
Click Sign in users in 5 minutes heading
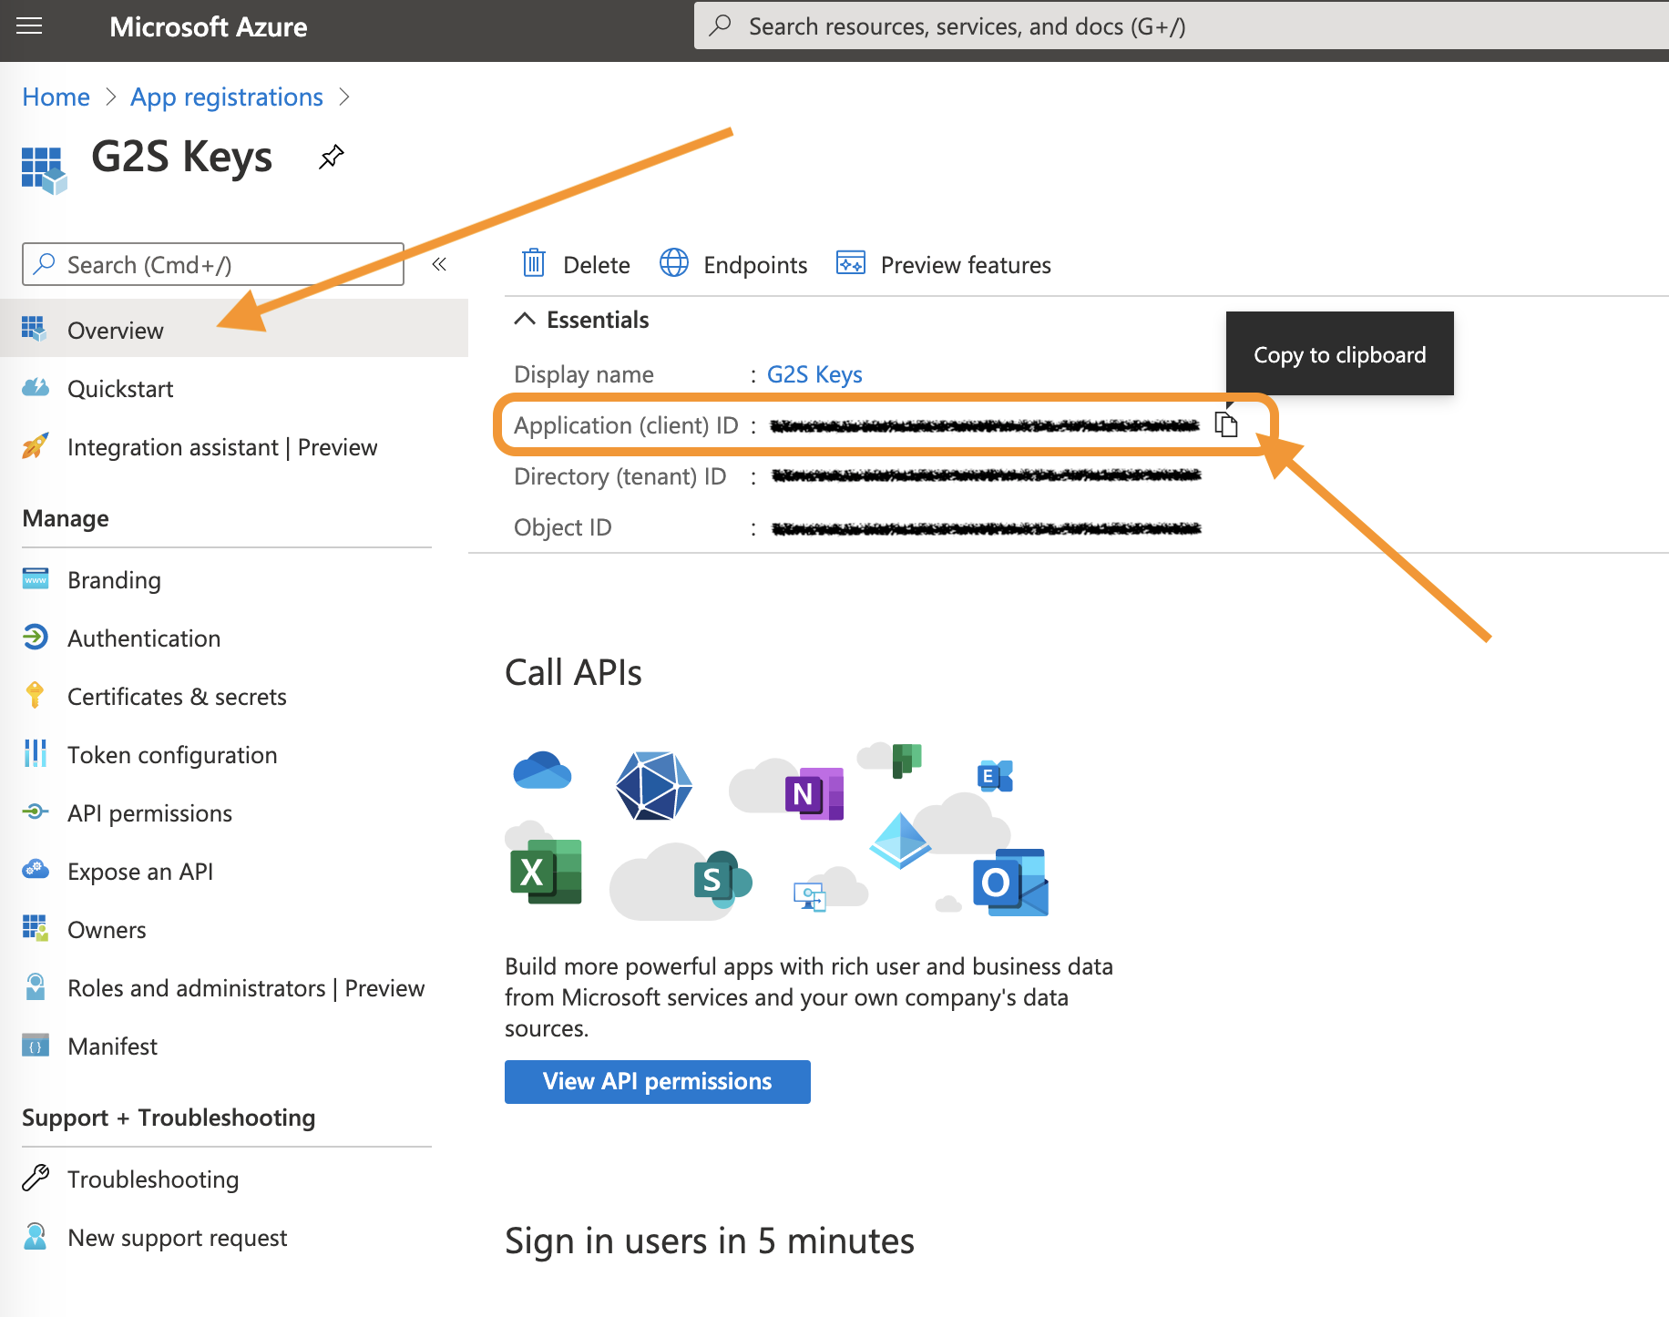pos(710,1240)
